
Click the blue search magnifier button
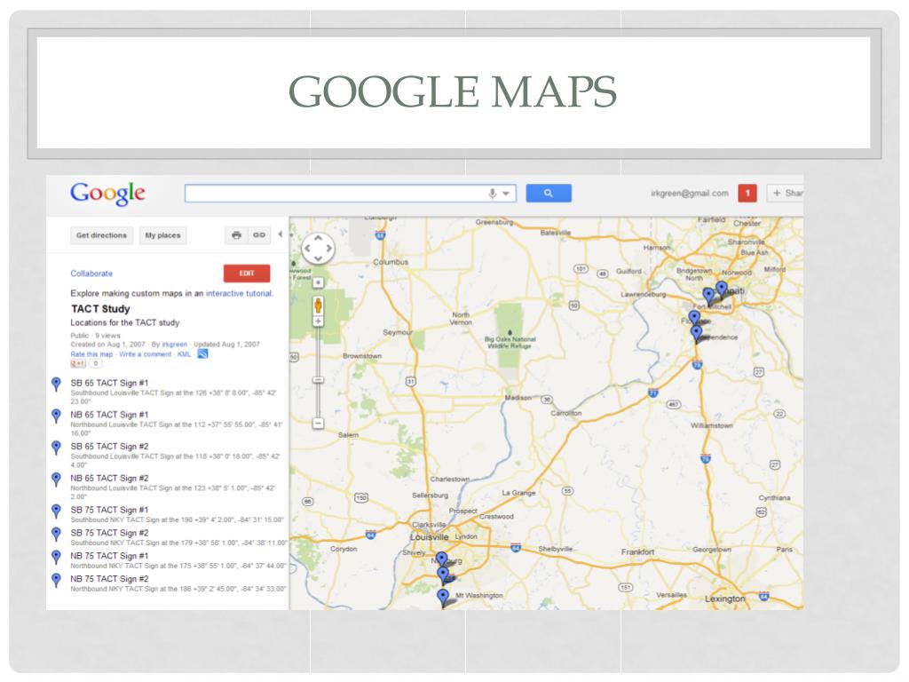(x=549, y=193)
